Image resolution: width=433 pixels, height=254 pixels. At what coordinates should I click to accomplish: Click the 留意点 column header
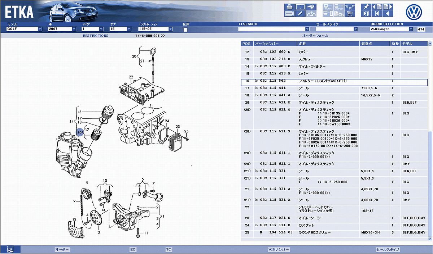point(375,44)
